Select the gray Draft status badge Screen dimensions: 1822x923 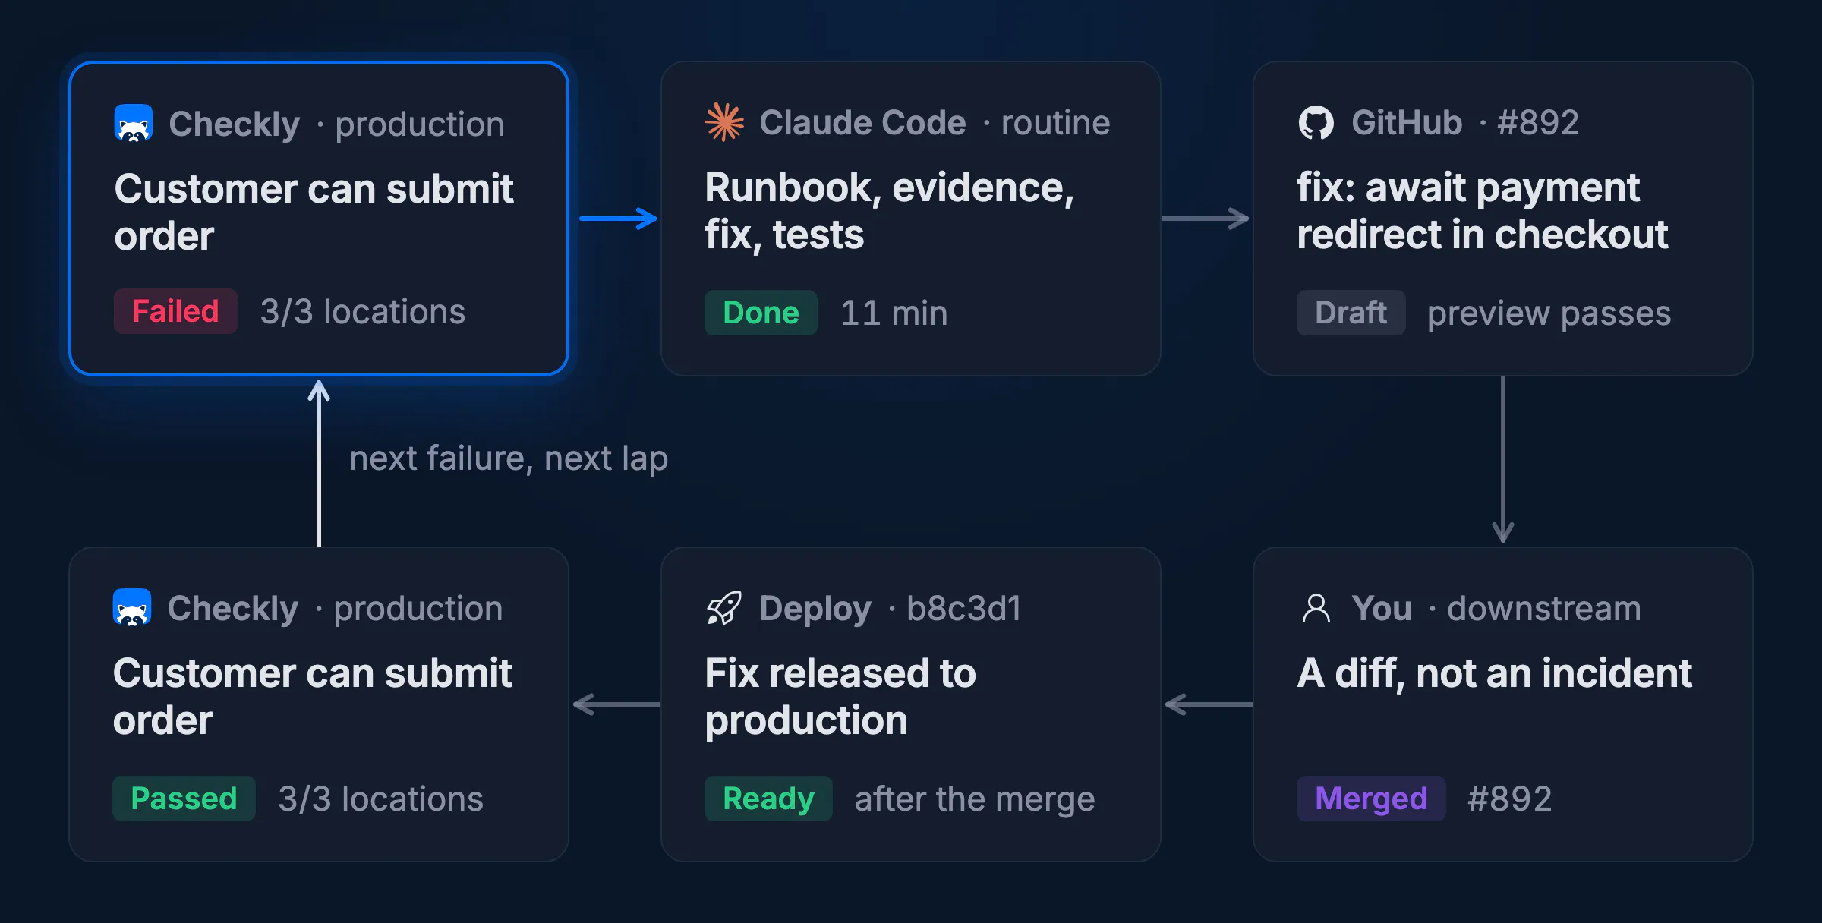[1351, 313]
